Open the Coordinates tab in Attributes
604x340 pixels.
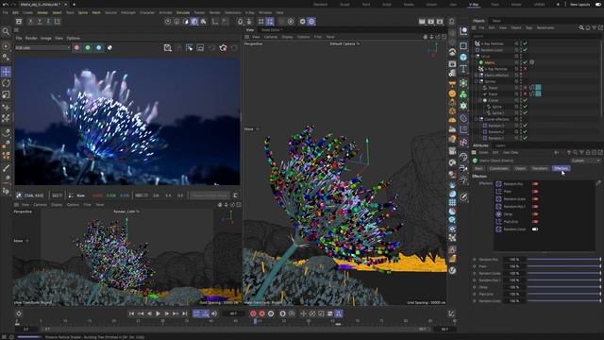pyautogui.click(x=498, y=168)
